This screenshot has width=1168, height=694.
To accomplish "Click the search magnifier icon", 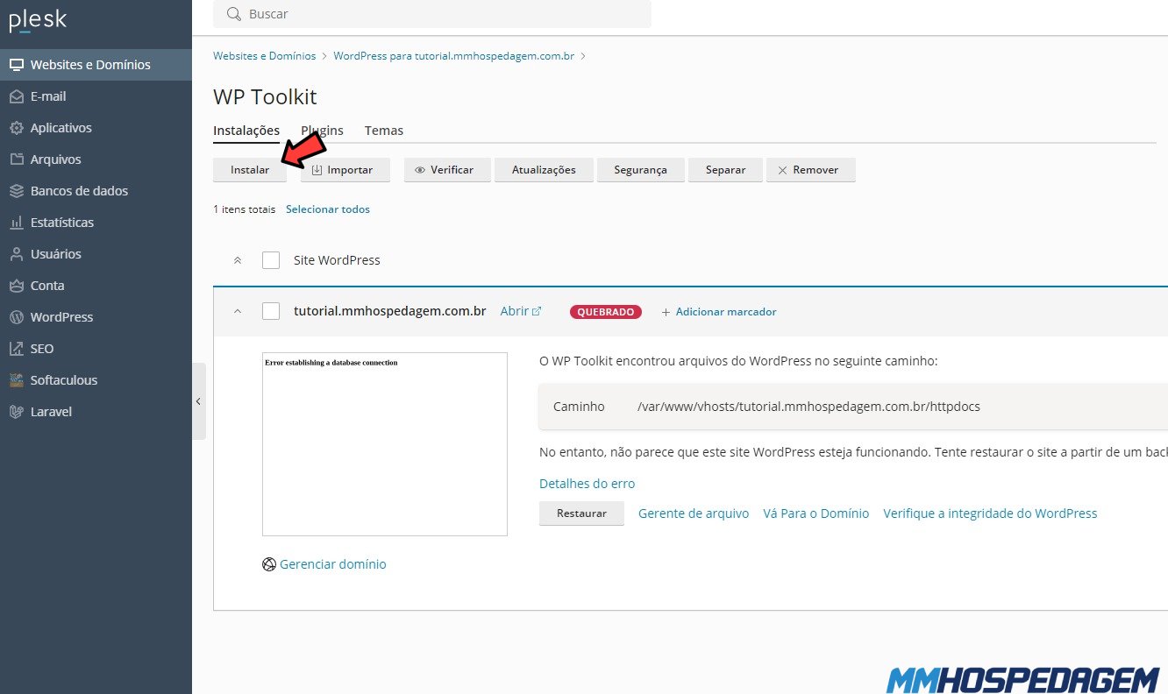I will [233, 14].
